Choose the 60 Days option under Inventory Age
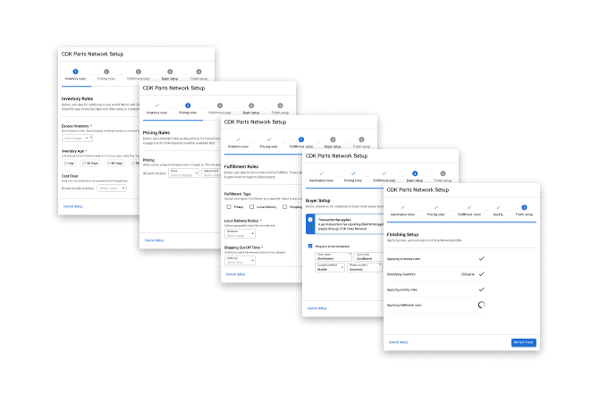The image size is (599, 402). pyautogui.click(x=115, y=163)
